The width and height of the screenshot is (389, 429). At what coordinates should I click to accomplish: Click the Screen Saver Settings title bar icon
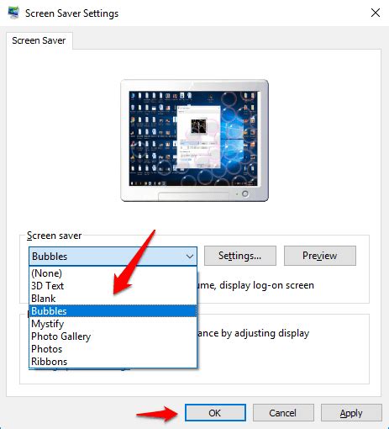(x=13, y=13)
